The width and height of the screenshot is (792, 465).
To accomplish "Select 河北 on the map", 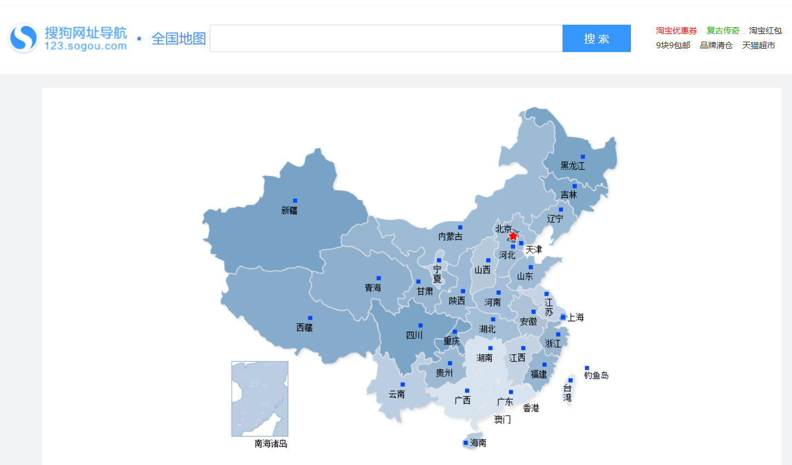I will coord(507,256).
